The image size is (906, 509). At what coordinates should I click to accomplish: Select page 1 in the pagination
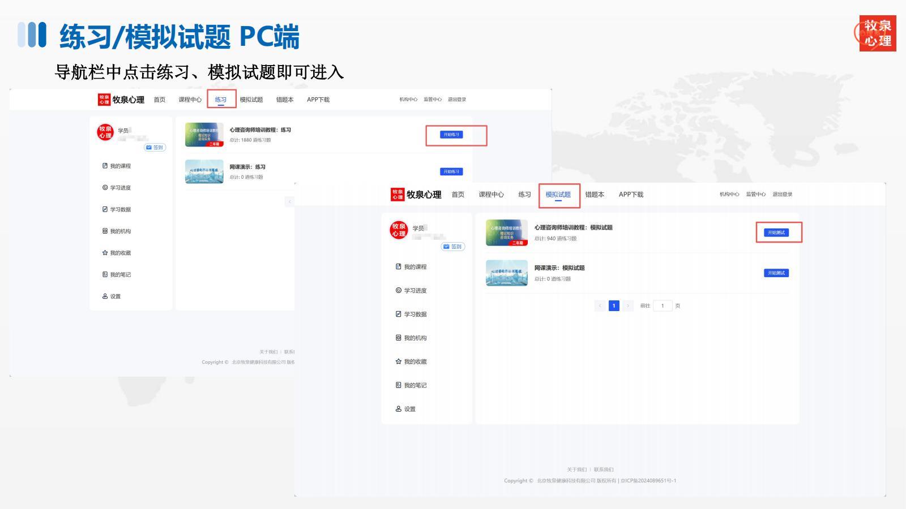click(614, 306)
